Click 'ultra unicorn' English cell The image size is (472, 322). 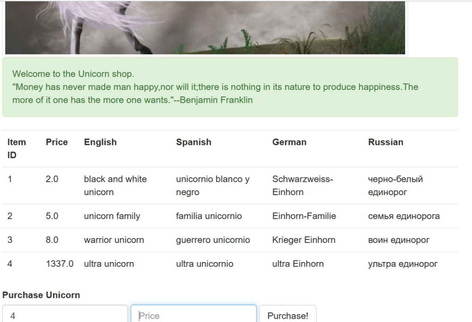(109, 264)
